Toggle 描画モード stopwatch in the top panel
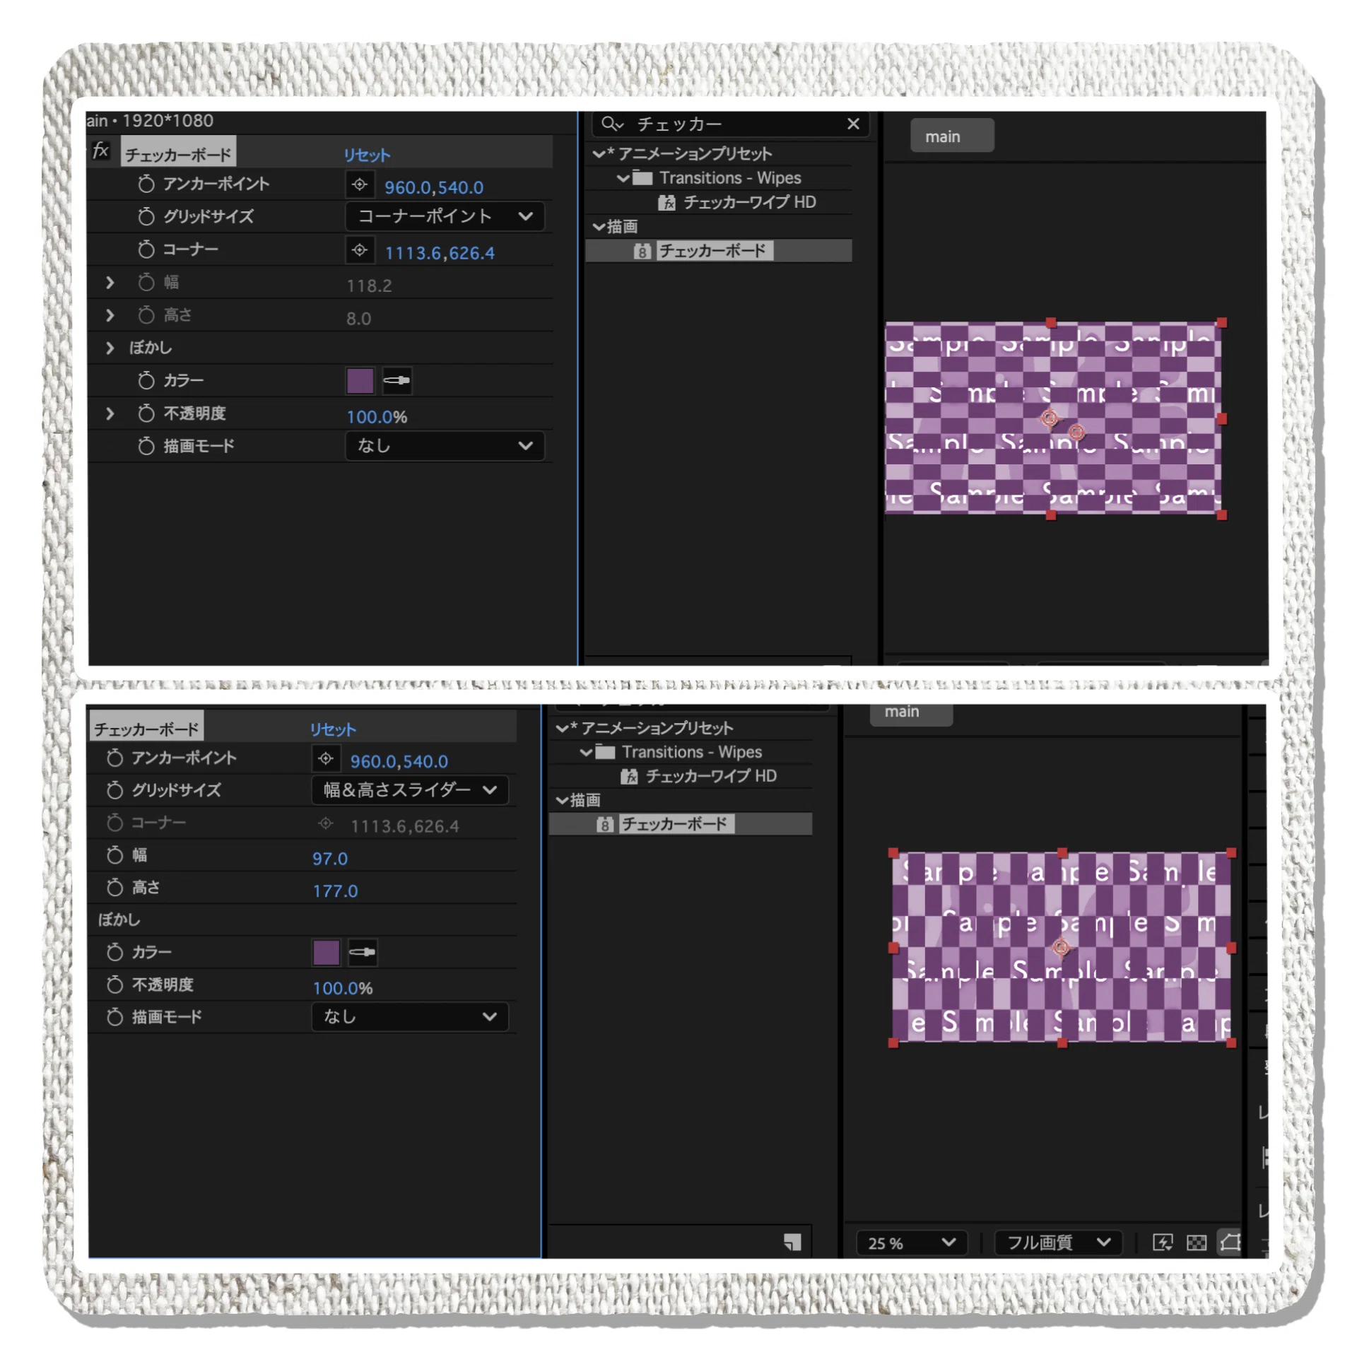Image resolution: width=1357 pixels, height=1357 pixels. [x=146, y=445]
